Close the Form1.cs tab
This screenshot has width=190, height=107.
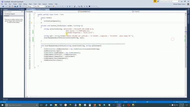point(34,10)
